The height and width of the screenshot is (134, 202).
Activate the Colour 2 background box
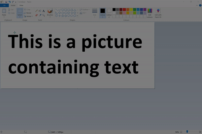coord(109,13)
